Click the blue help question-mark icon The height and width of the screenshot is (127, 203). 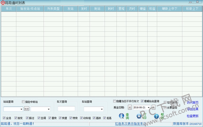(x=156, y=116)
